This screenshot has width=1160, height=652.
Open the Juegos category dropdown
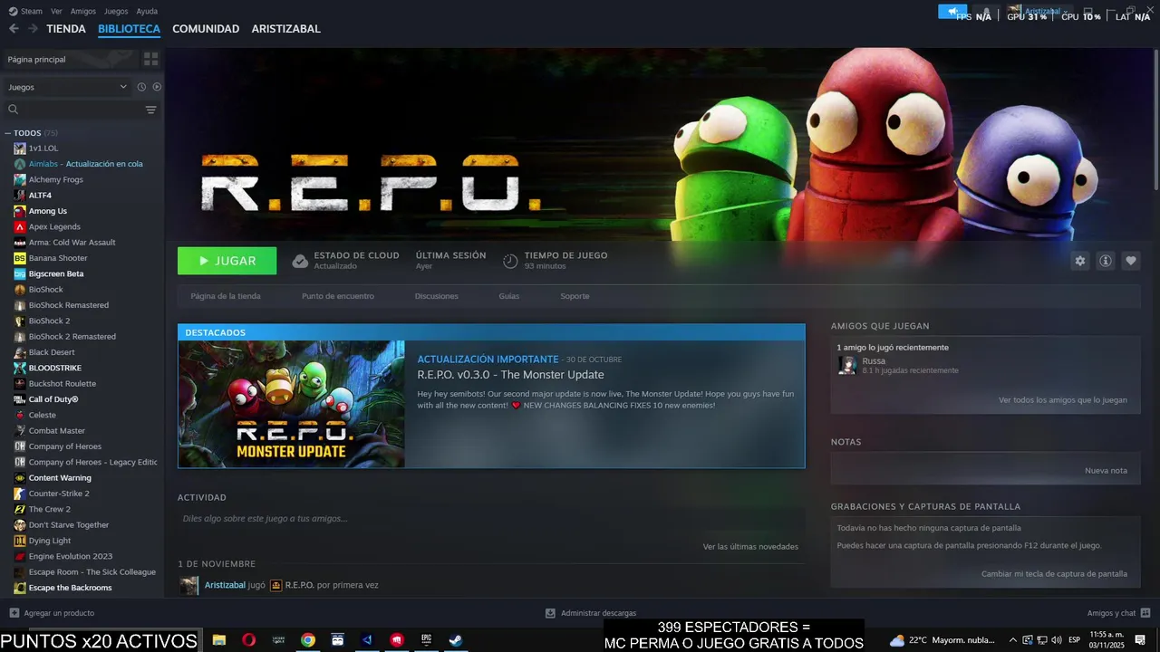pyautogui.click(x=68, y=87)
